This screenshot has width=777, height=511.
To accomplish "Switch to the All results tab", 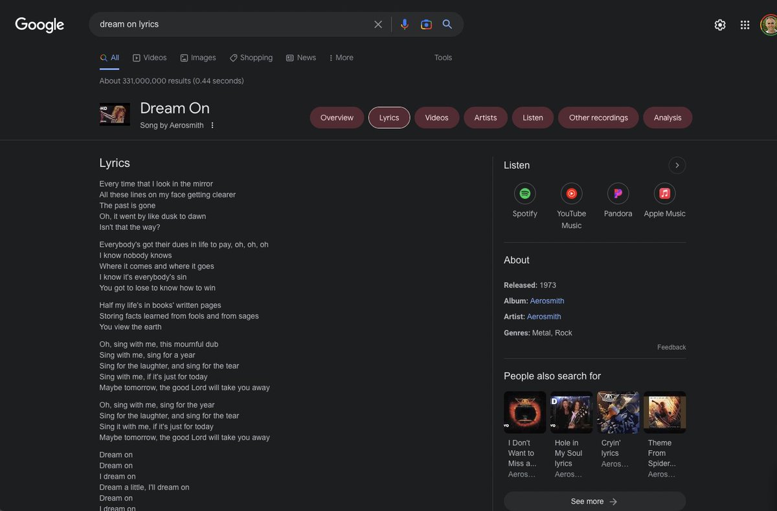I will [x=109, y=58].
